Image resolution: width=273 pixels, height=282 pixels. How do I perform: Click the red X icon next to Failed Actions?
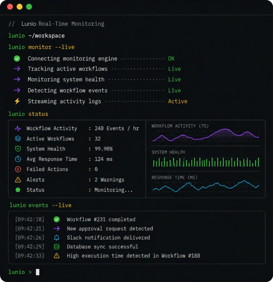(x=18, y=169)
